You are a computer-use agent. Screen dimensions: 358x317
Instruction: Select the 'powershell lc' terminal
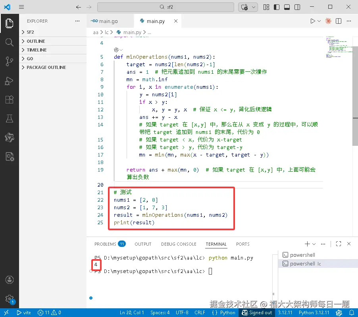(x=318, y=264)
